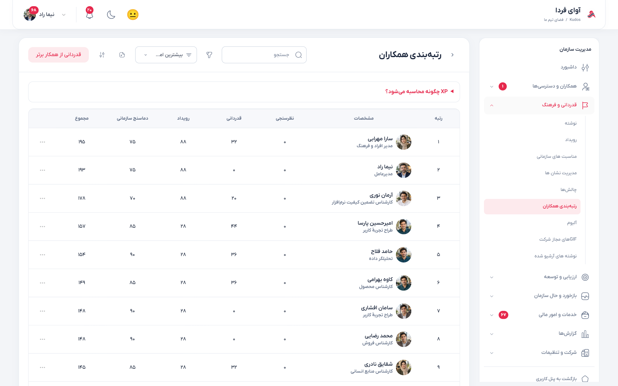Expand شرکت و تنظیمات menu
The width and height of the screenshot is (618, 386).
pyautogui.click(x=539, y=353)
